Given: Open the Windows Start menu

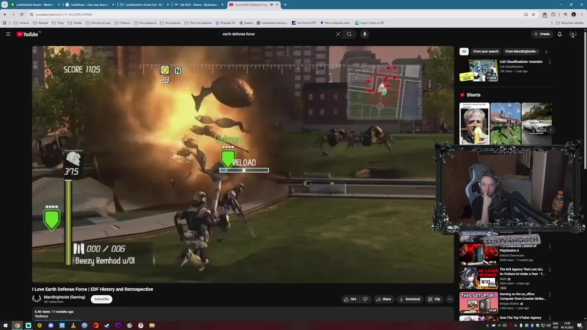Looking at the screenshot, I should coord(6,325).
